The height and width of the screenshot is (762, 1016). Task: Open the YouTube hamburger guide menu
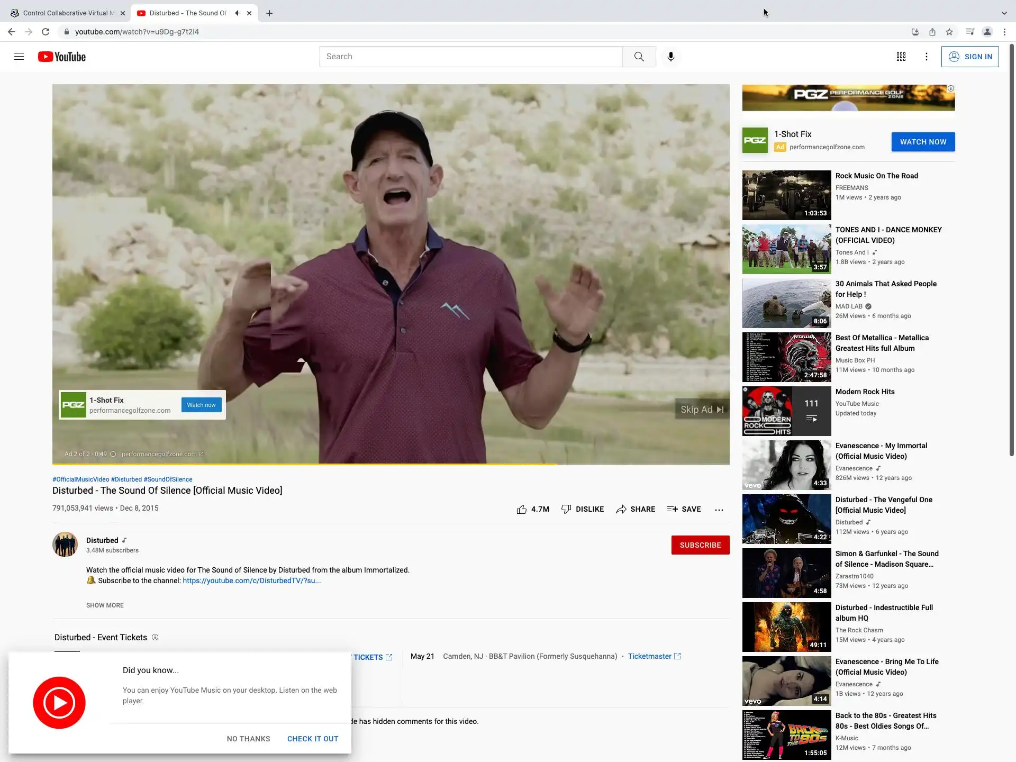coord(19,57)
